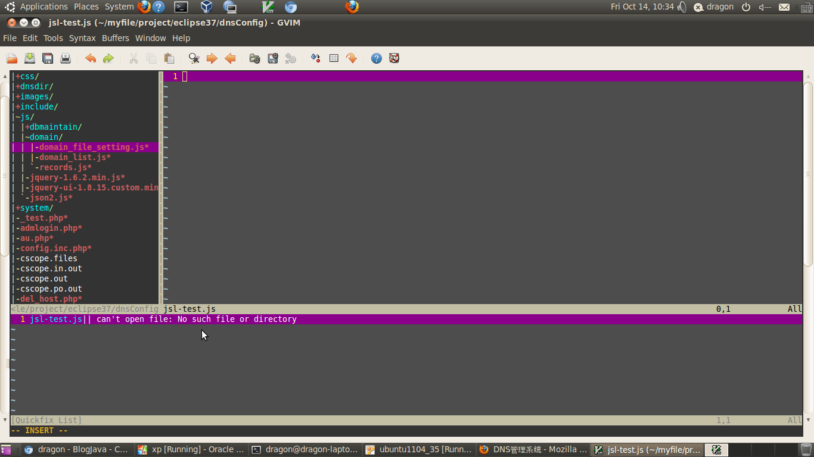
Task: Copy selection using the toolbar copy icon
Action: 151,58
